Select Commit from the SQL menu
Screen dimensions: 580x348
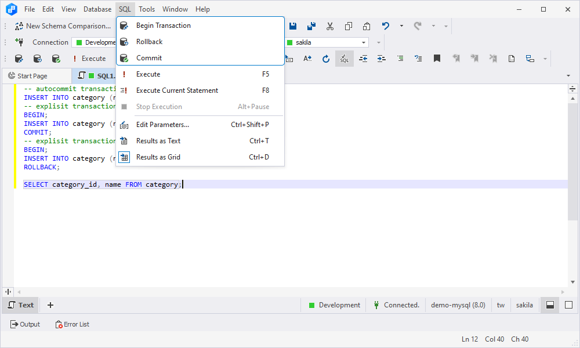pyautogui.click(x=200, y=58)
